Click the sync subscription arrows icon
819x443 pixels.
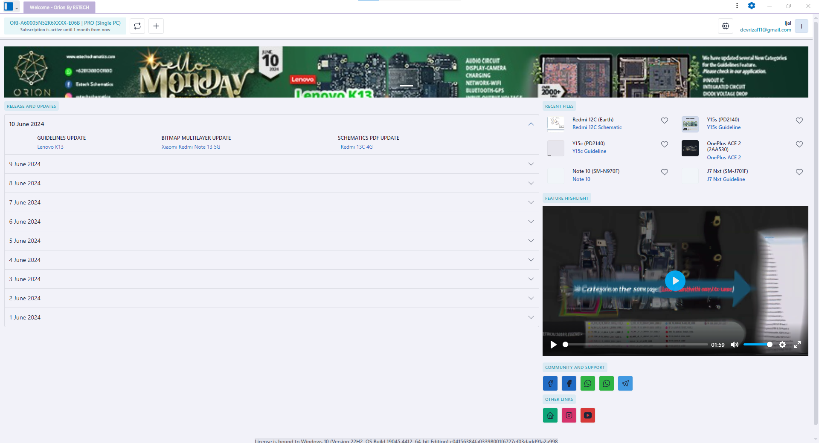(x=137, y=26)
